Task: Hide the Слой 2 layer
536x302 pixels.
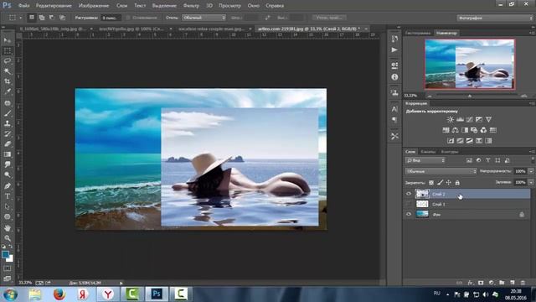Action: [409, 194]
